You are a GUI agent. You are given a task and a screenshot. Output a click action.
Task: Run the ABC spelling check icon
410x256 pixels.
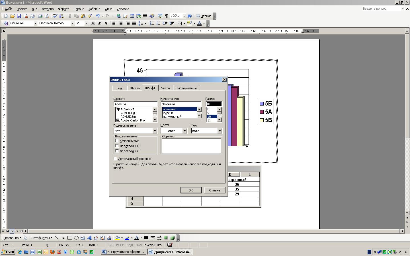pos(55,16)
